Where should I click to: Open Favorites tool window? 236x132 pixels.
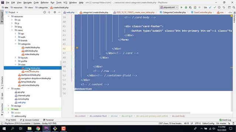tap(2, 109)
